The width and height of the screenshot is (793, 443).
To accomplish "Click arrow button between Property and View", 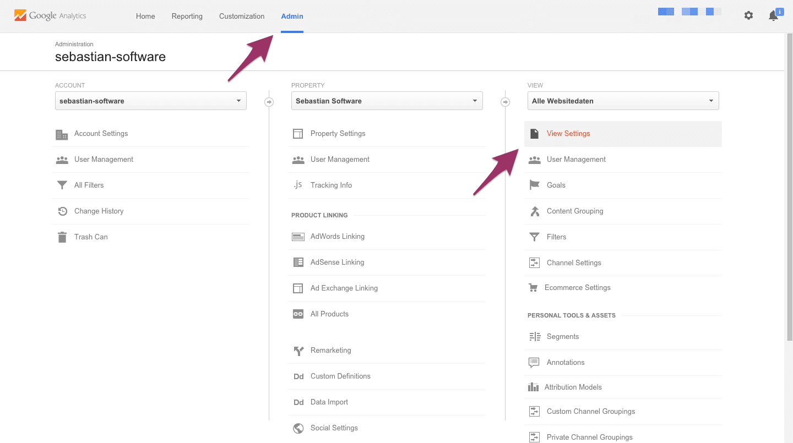I will (505, 102).
